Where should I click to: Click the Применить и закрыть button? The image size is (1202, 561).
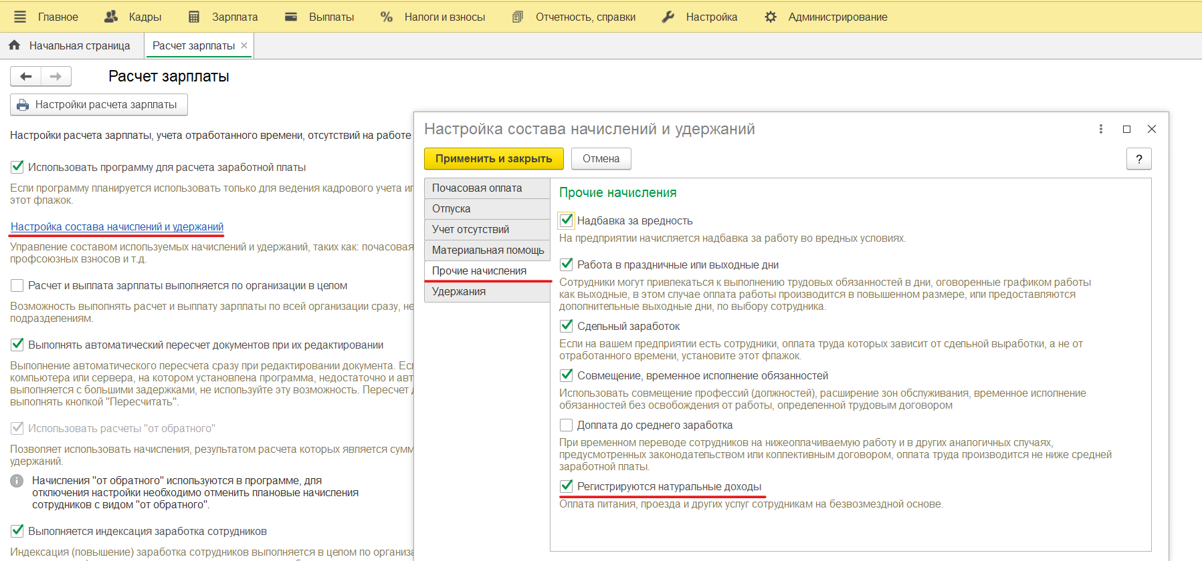click(494, 159)
